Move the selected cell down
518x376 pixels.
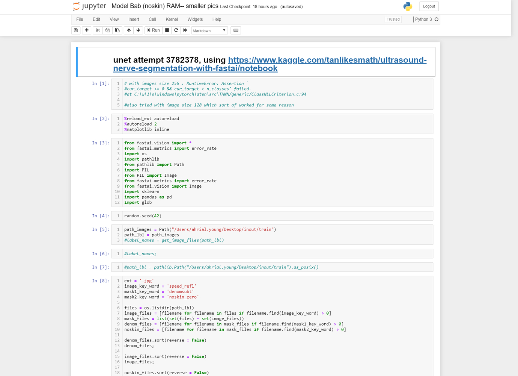pos(138,30)
